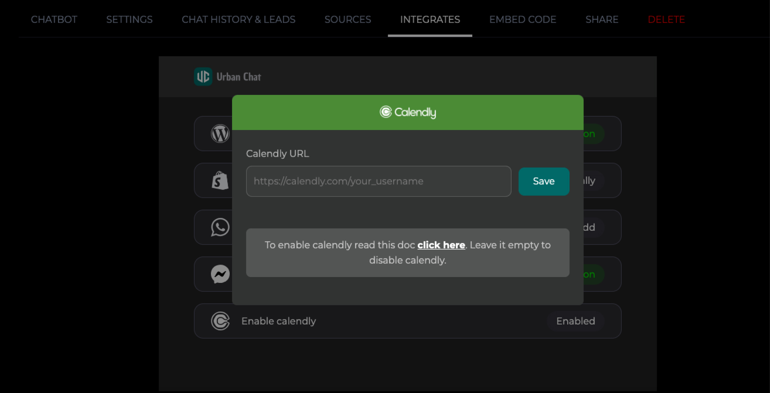Viewport: 770px width, 393px height.
Task: Click the Messenger integration icon
Action: 220,274
